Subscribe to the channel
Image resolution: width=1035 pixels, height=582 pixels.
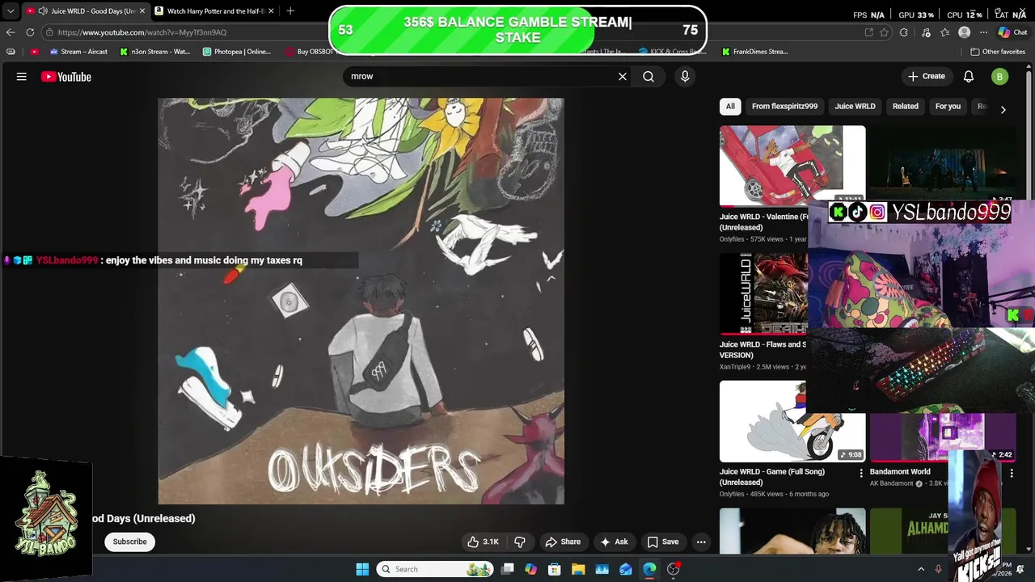click(129, 542)
